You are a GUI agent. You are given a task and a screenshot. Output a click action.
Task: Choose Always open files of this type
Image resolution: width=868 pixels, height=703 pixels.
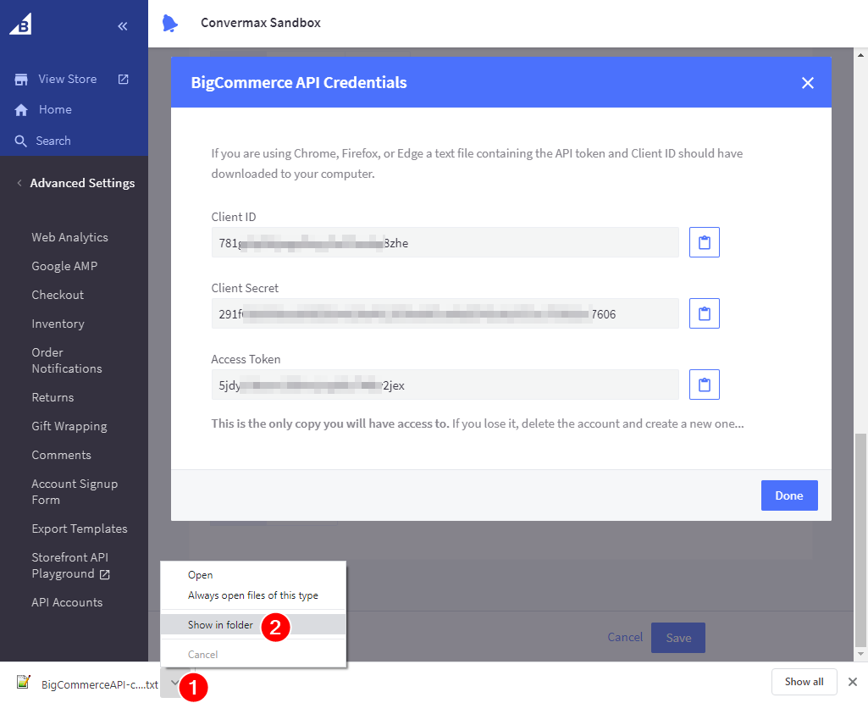(x=253, y=595)
